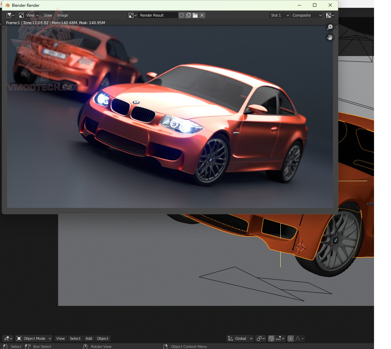391x349 pixels.
Task: Open the browse image dropdown icon
Action: [x=132, y=15]
